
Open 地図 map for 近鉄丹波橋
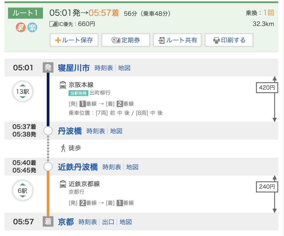[132, 167]
